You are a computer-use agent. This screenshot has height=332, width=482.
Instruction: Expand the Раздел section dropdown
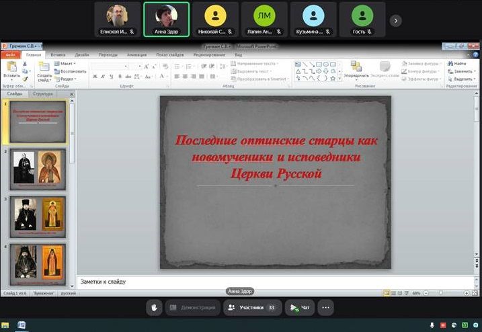[x=67, y=79]
